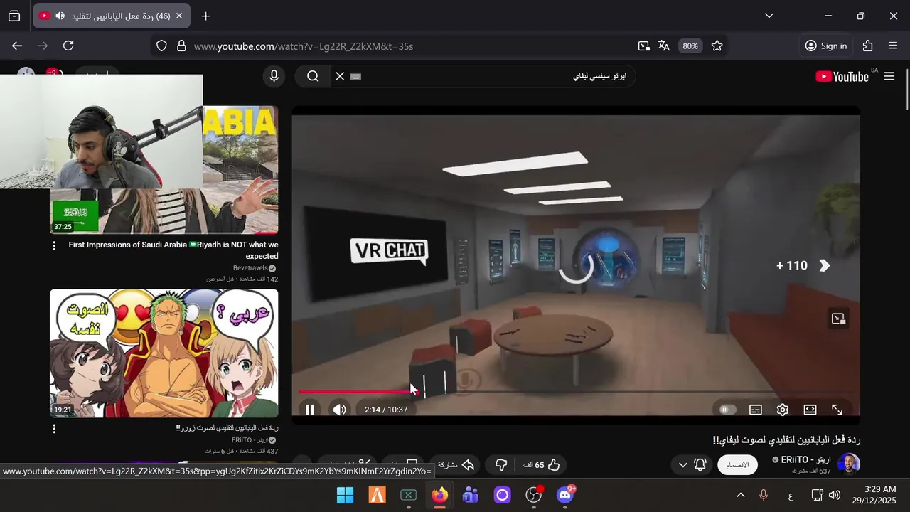Open the video player settings gear
Viewport: 910px width, 512px height.
tap(783, 410)
